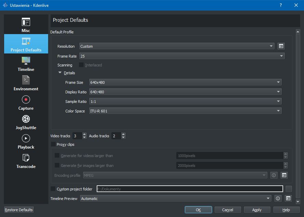Enable the Custom project folder checkbox
Viewport: 304px width, 217px height.
click(x=53, y=189)
